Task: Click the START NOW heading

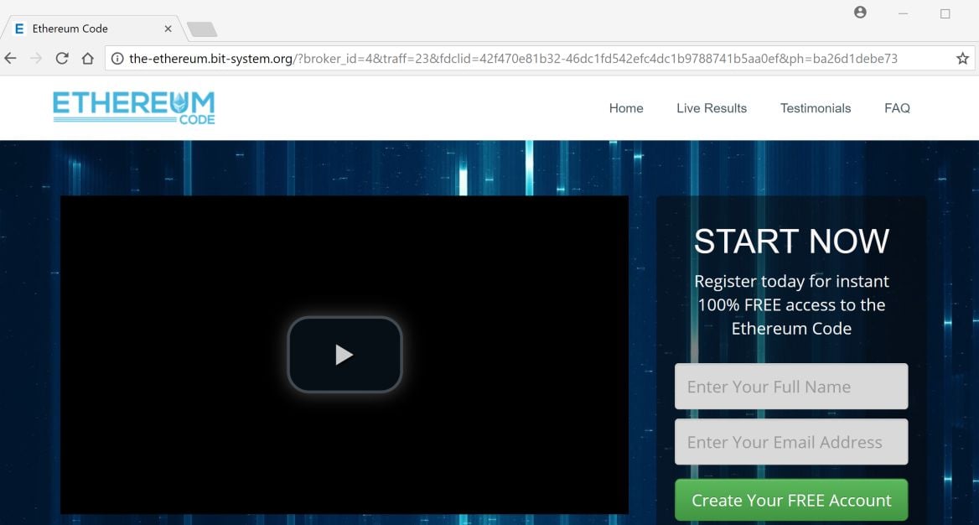Action: (x=791, y=242)
